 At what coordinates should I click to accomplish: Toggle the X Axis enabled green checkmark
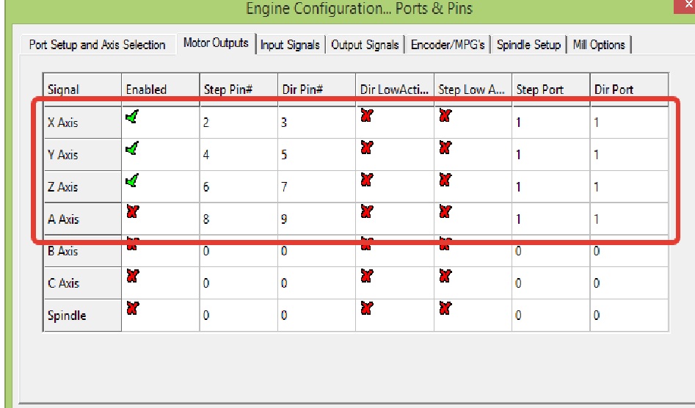click(132, 116)
